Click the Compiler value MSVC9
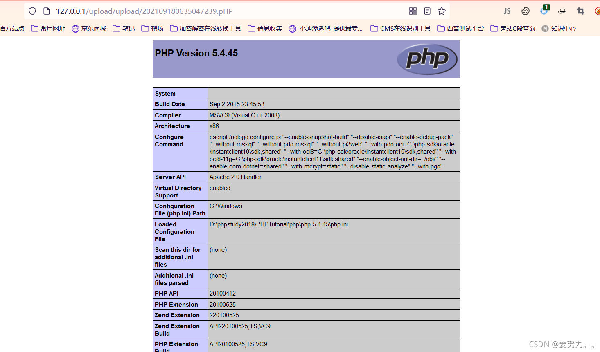The width and height of the screenshot is (600, 352). pyautogui.click(x=245, y=115)
